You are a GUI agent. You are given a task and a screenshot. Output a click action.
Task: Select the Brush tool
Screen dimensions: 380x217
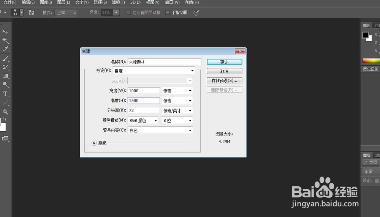[5, 58]
